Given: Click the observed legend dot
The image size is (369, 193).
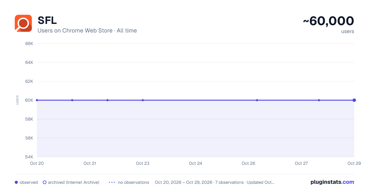Looking at the screenshot, I should 16,182.
